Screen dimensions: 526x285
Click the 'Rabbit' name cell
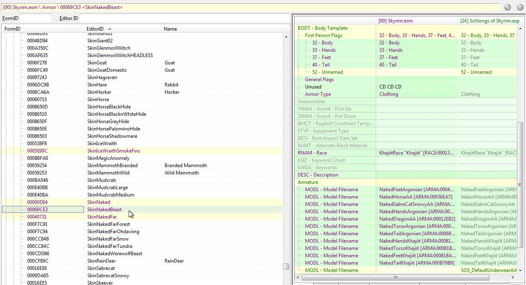point(172,85)
